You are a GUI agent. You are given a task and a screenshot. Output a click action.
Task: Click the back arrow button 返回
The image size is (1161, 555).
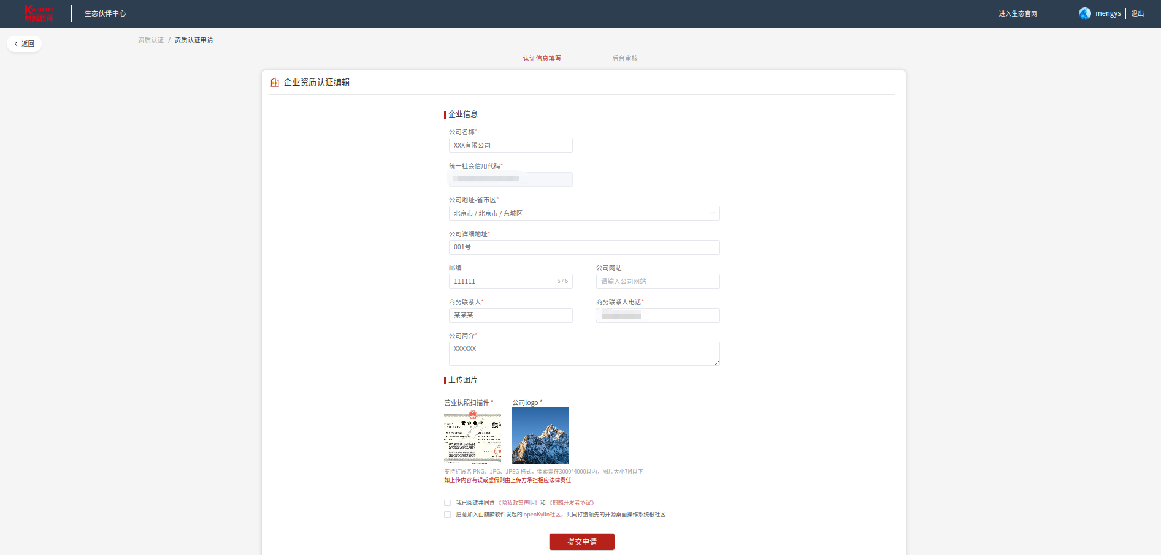tap(24, 44)
